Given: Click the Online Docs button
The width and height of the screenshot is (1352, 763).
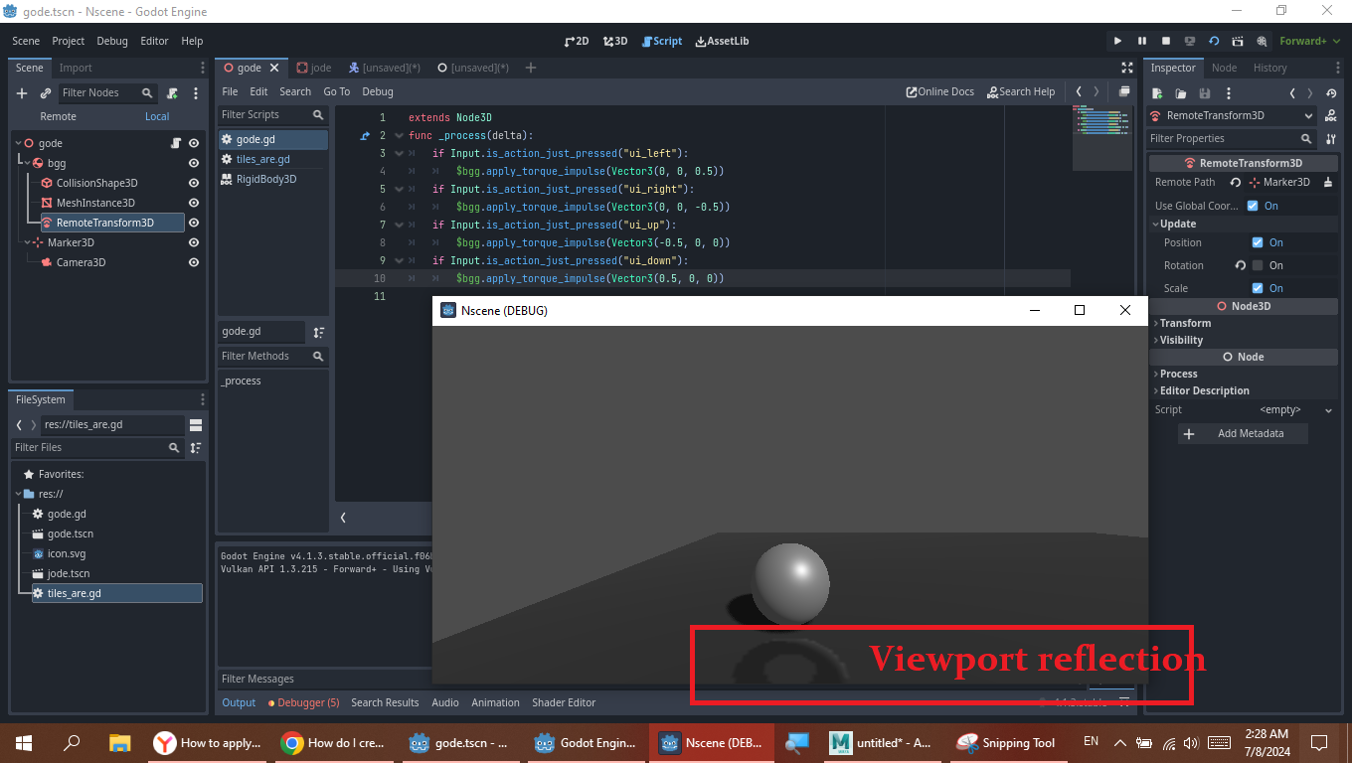Looking at the screenshot, I should click(940, 91).
